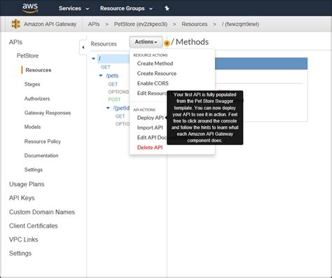Select GET method under /pets
Screen dimensions: 332x278
[x=113, y=84]
